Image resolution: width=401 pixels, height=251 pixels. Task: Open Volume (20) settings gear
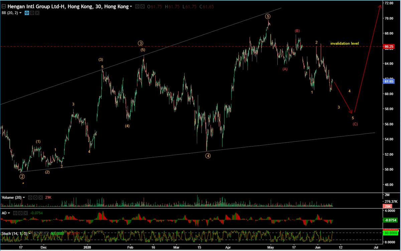(x=35, y=197)
